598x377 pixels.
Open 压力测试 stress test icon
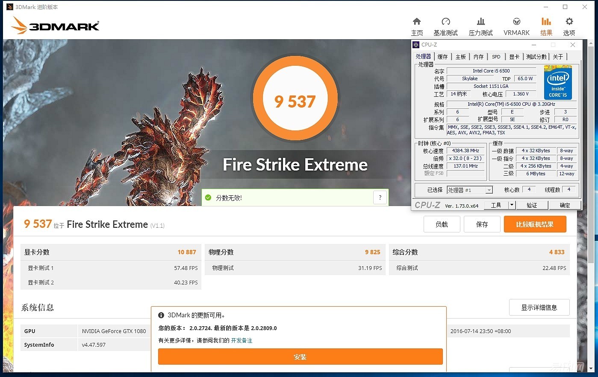click(x=480, y=22)
